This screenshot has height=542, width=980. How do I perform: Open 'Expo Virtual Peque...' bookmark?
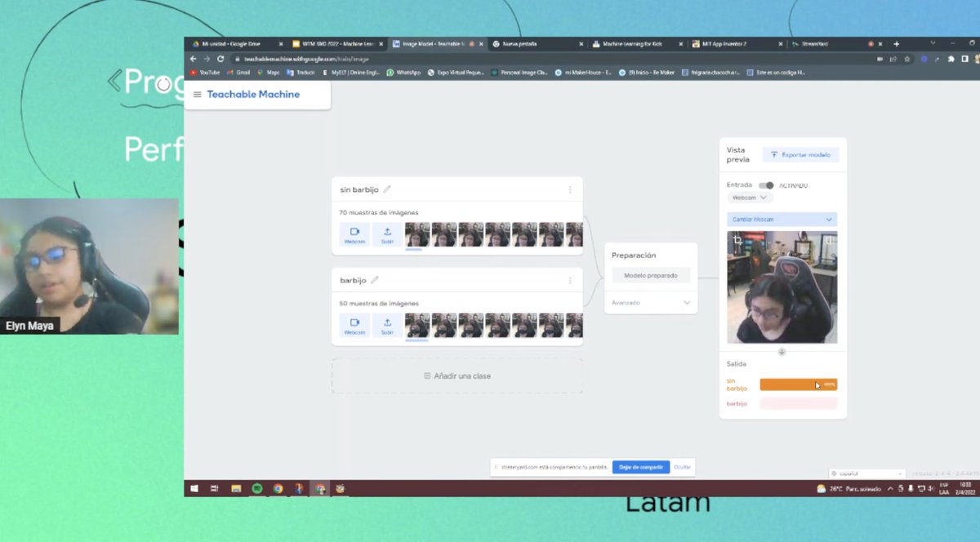[x=457, y=72]
